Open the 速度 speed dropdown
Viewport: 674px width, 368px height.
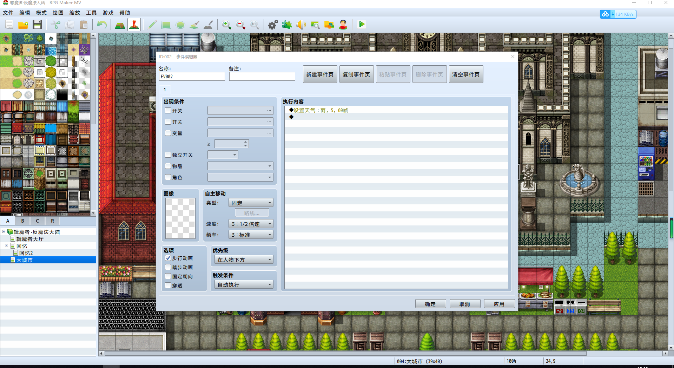(251, 224)
